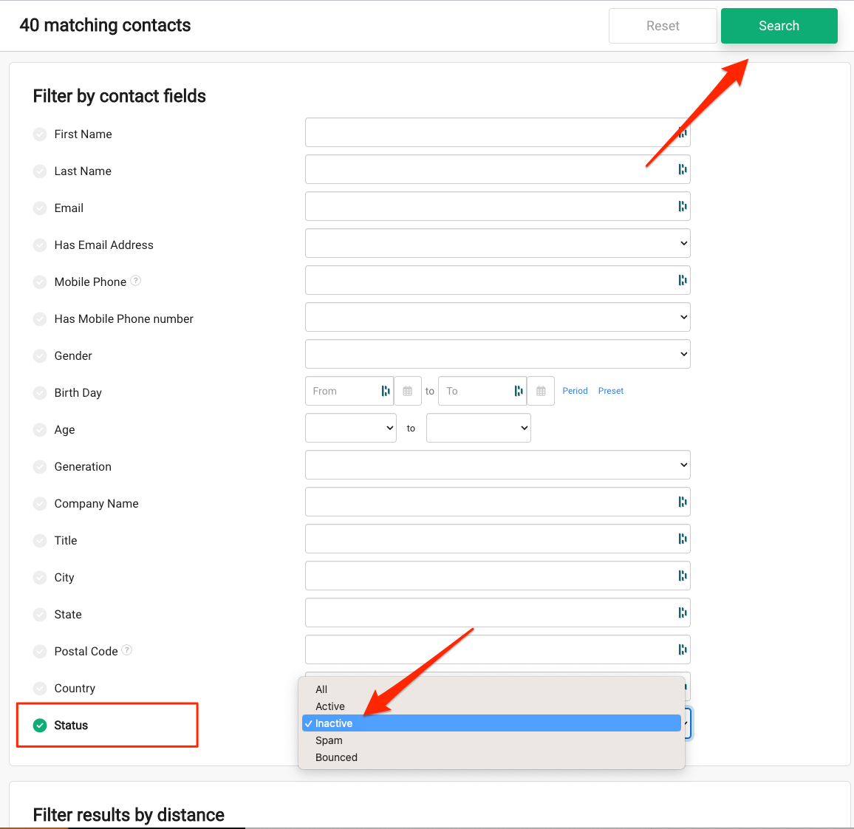Select Bounced from the status list
This screenshot has height=829, width=854.
337,757
